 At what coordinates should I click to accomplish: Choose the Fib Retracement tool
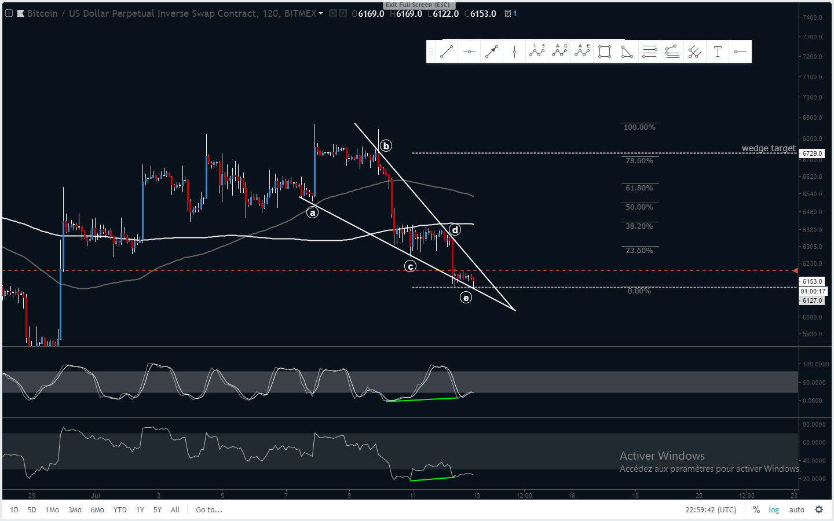click(650, 52)
